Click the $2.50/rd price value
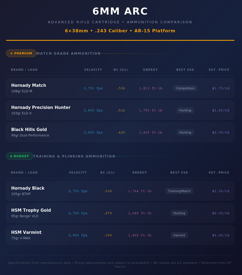The image size is (242, 275). [x=221, y=132]
